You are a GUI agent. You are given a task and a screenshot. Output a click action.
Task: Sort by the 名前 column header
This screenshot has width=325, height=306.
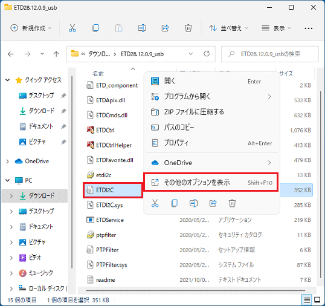click(98, 74)
